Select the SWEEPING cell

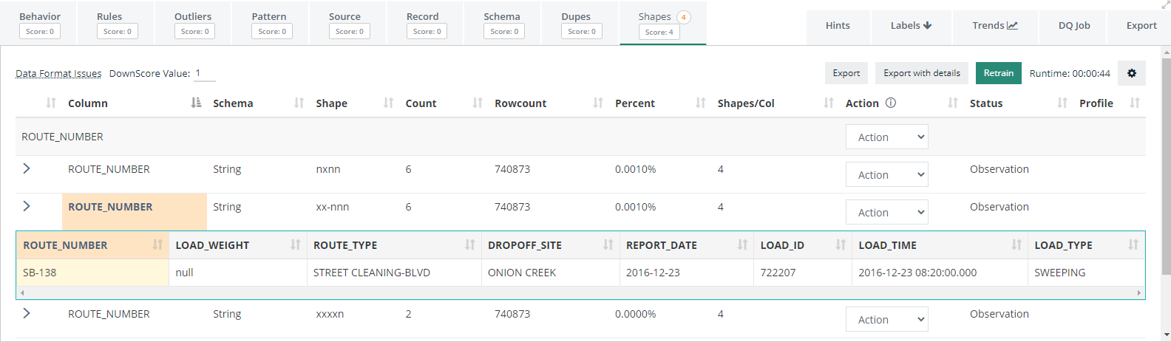coord(1086,273)
